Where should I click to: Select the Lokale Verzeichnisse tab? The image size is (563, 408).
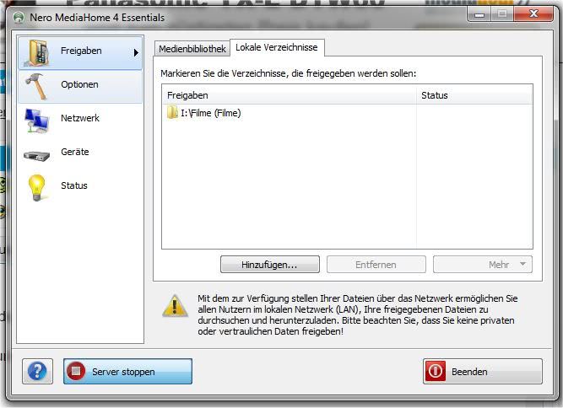[276, 48]
